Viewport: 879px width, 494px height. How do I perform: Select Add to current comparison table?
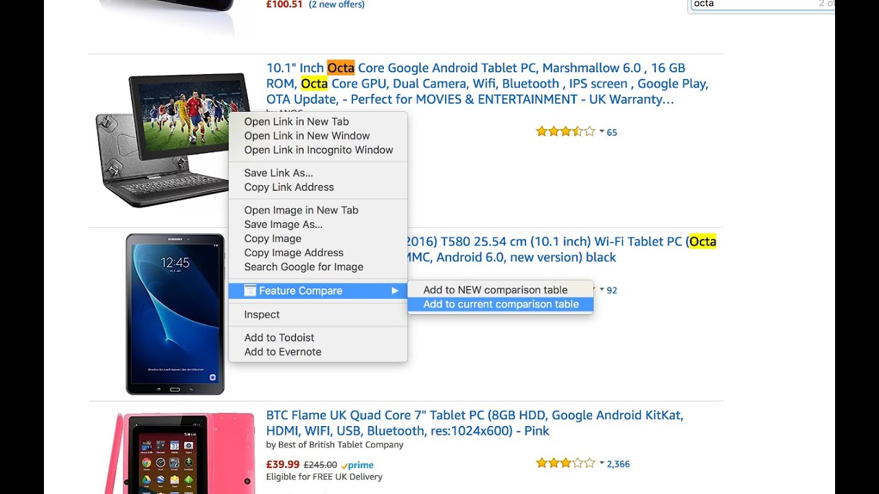(x=501, y=304)
